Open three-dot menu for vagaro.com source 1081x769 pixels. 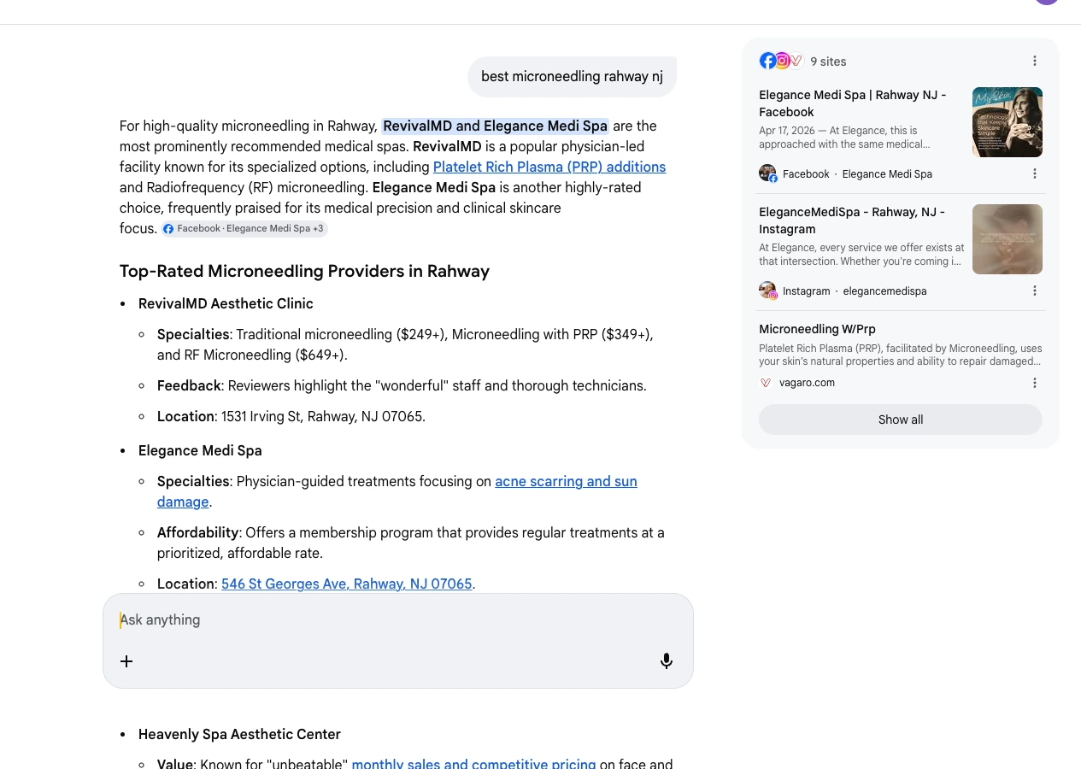[x=1035, y=383]
